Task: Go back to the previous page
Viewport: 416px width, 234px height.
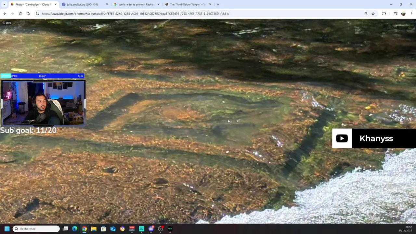Action: click(5, 14)
